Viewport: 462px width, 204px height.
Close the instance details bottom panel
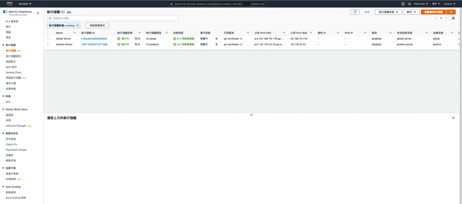pos(453,118)
